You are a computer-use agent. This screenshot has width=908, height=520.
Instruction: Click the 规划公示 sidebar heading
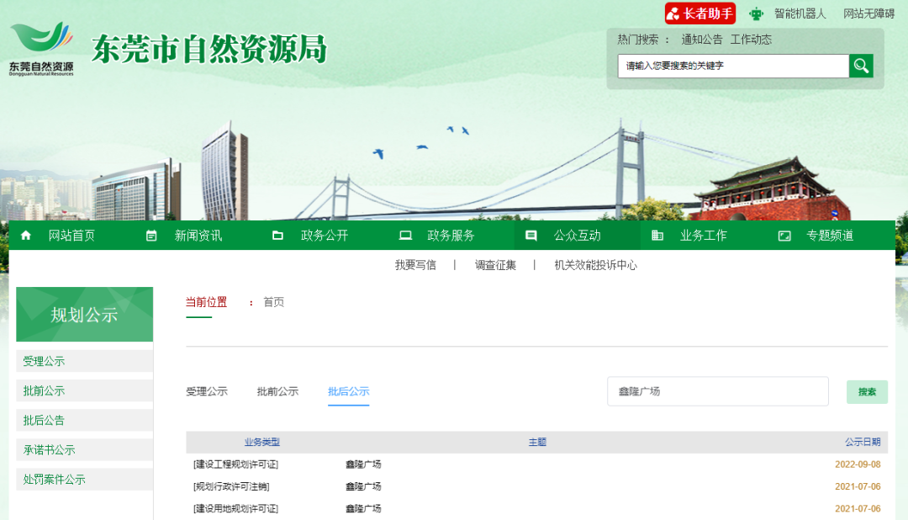coord(85,314)
